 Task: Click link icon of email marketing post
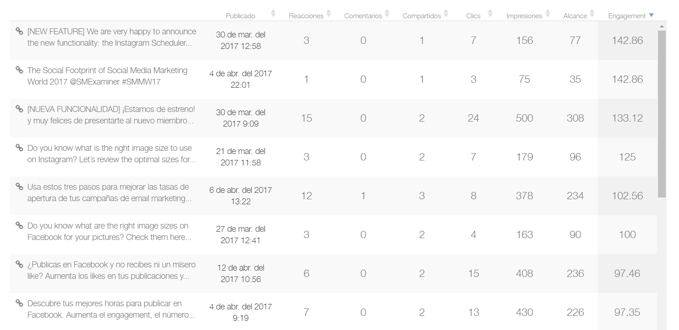tap(19, 186)
